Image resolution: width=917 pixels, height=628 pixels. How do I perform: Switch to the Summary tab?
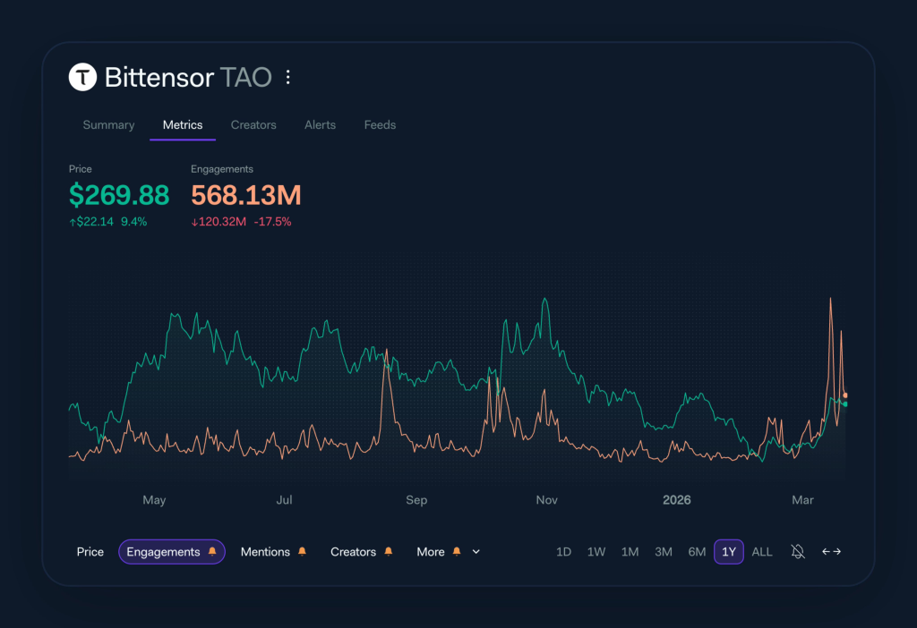108,125
